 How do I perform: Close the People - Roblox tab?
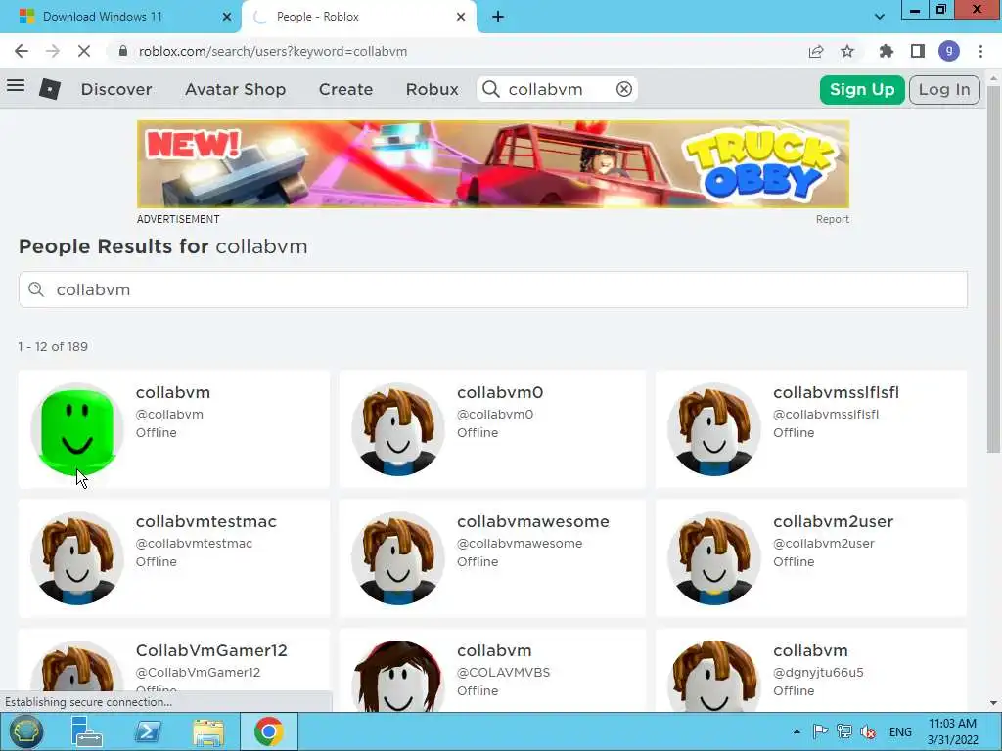[461, 17]
